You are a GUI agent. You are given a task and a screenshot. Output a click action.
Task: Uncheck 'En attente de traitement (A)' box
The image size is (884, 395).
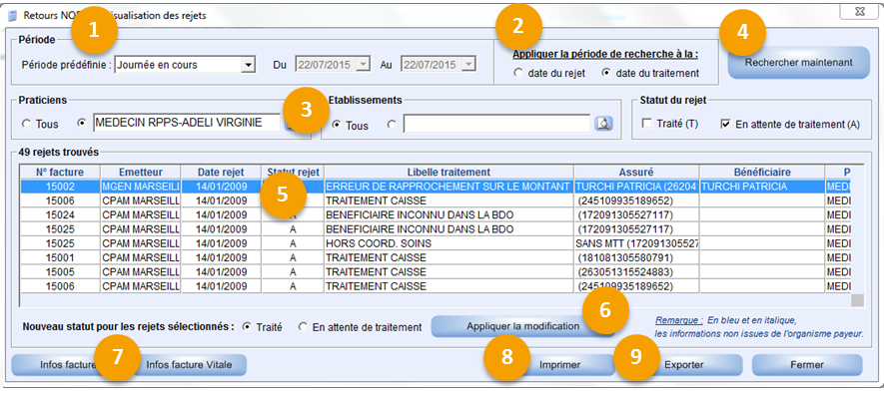coord(725,124)
